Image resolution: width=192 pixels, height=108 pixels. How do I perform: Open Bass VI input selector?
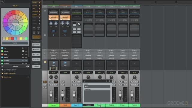click(76, 13)
